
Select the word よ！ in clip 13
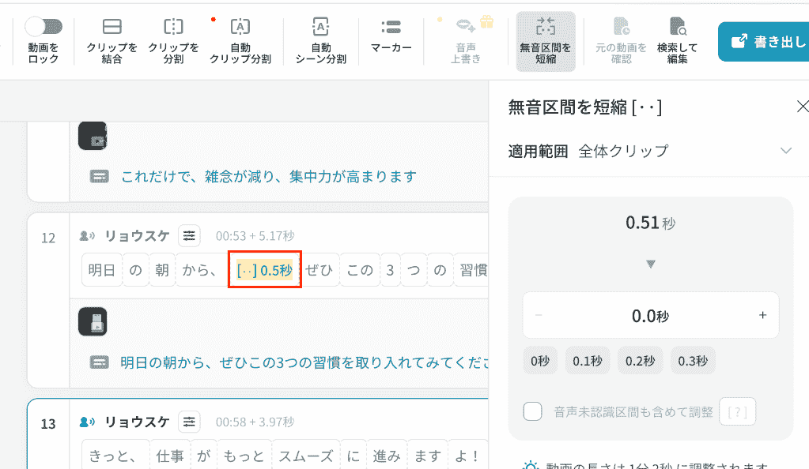point(467,456)
